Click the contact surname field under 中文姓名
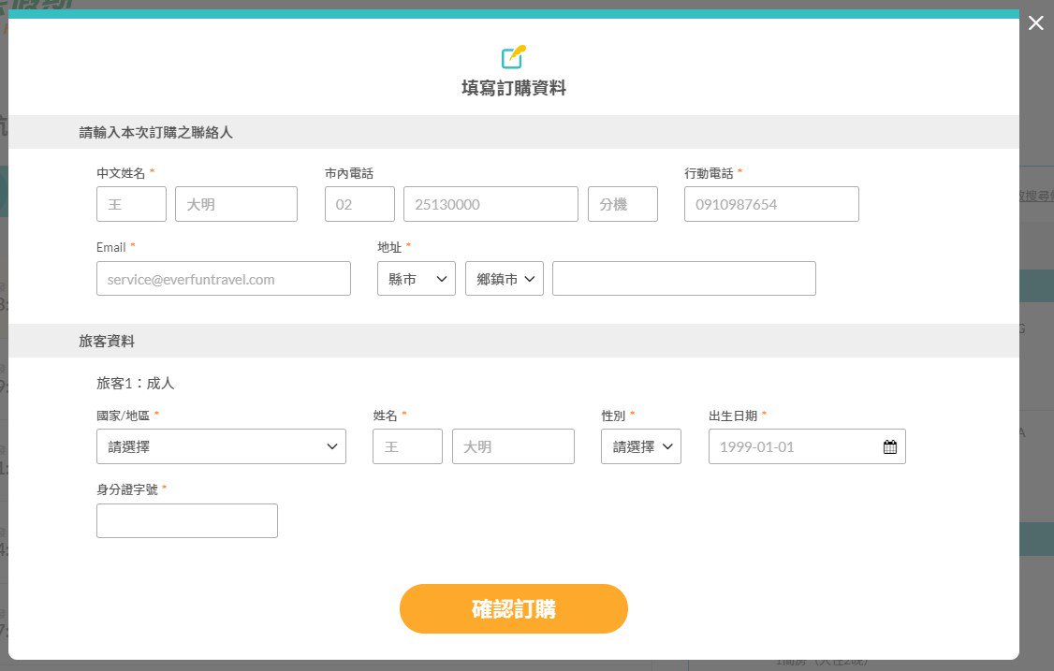 pyautogui.click(x=131, y=204)
